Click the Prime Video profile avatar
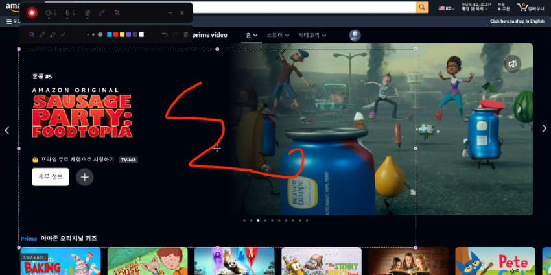 355,35
